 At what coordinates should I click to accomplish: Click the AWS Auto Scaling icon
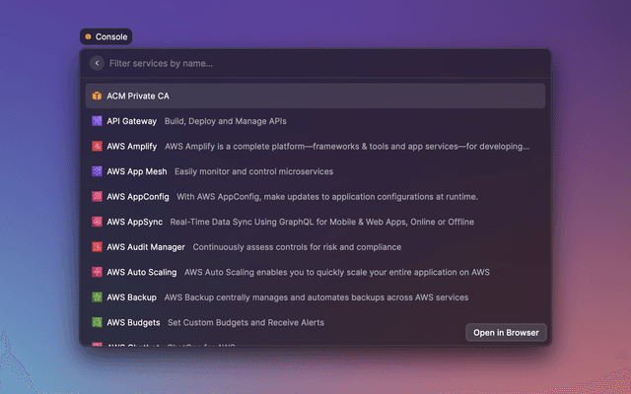click(x=97, y=272)
